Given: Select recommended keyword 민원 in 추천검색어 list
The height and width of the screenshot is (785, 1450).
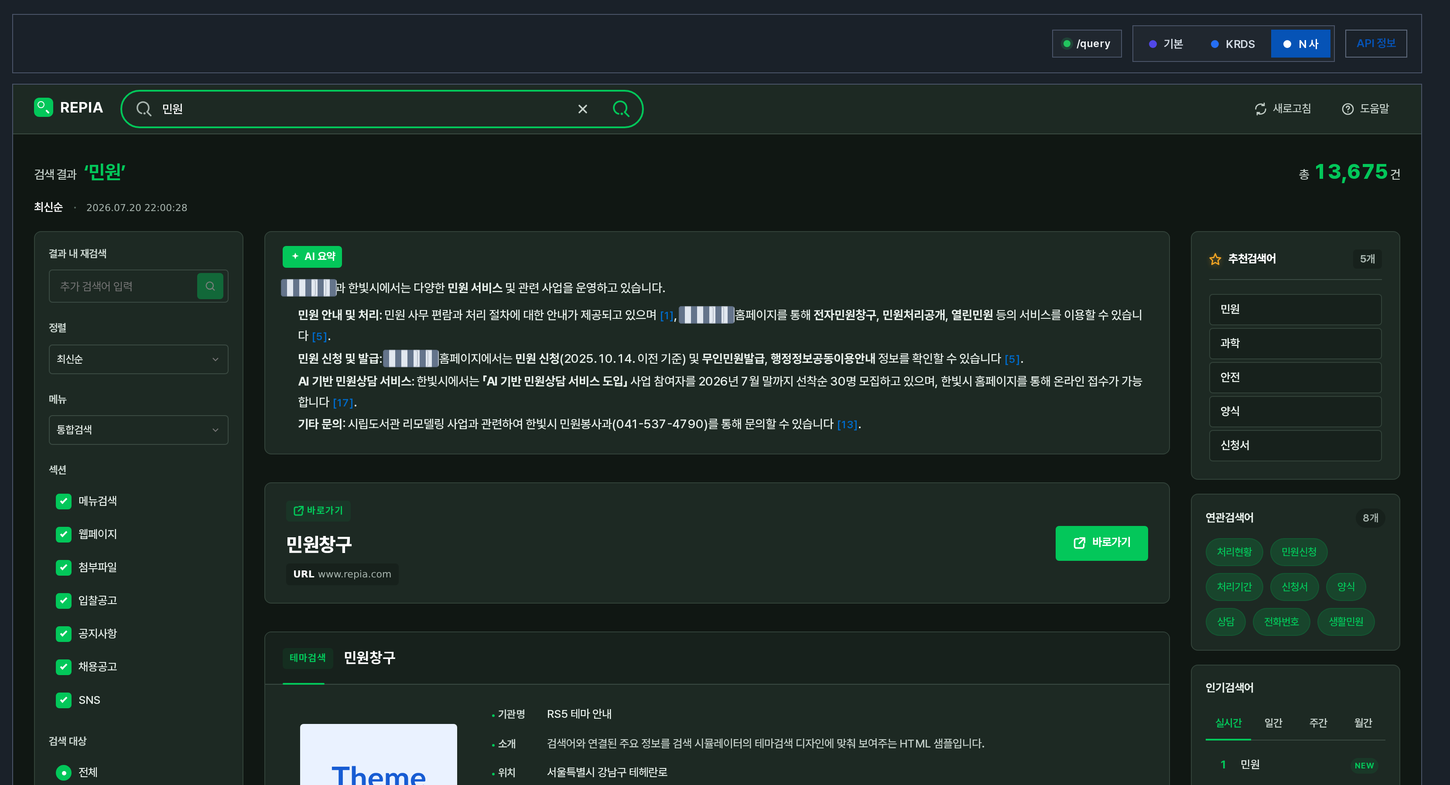Looking at the screenshot, I should (x=1295, y=310).
